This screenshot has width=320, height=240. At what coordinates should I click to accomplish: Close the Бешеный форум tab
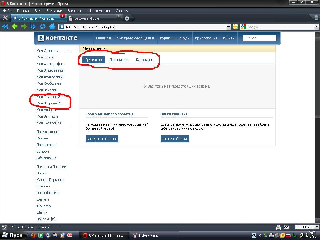click(118, 16)
